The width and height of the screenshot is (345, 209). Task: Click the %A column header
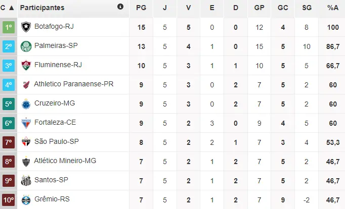332,8
